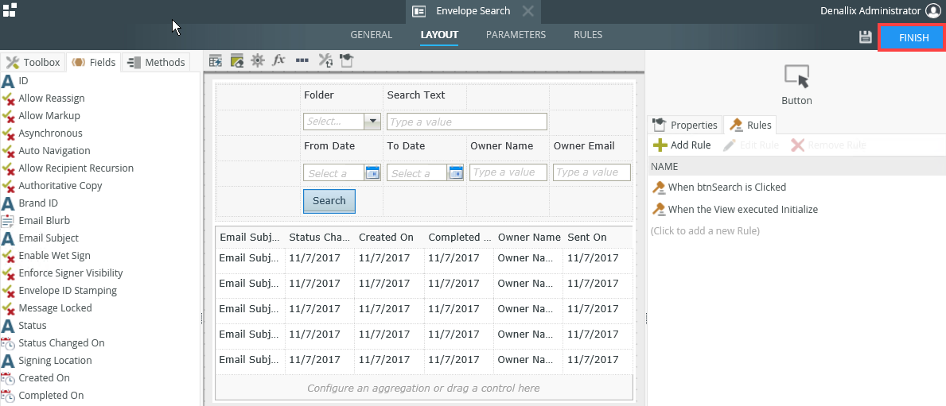Click the date icon beside Completed On field
This screenshot has height=406, width=946.
point(8,395)
